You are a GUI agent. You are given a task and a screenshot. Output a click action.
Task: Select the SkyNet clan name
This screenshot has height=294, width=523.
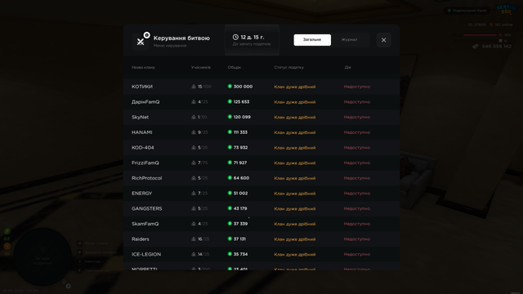140,117
